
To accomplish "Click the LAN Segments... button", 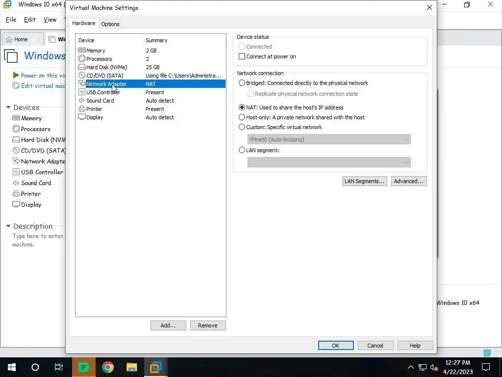I will (365, 181).
